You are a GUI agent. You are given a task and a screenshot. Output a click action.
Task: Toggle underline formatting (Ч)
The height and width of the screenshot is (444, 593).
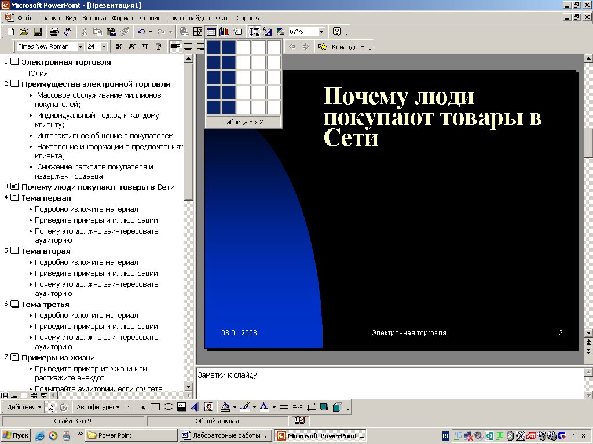[x=145, y=46]
